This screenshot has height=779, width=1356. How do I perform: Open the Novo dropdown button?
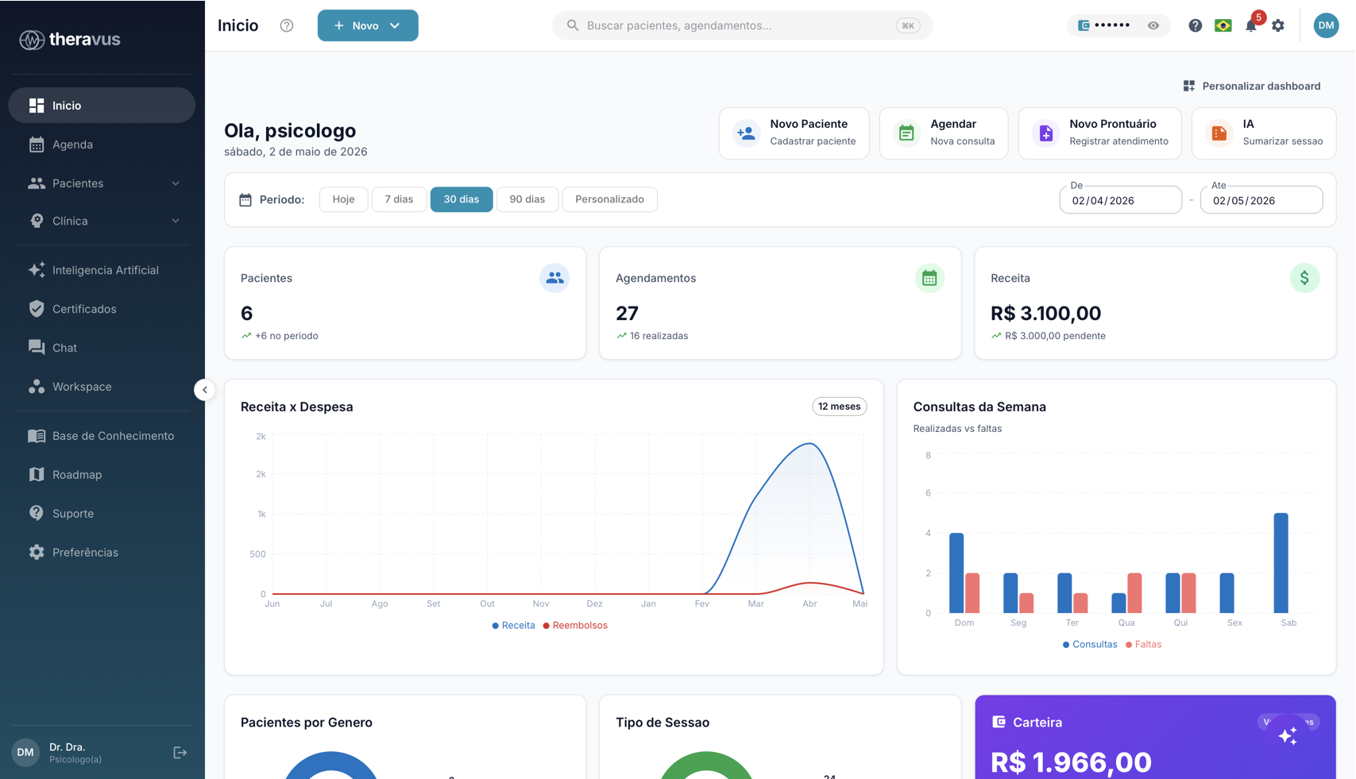(x=368, y=25)
